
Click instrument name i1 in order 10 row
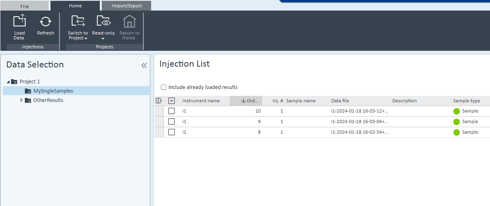185,111
